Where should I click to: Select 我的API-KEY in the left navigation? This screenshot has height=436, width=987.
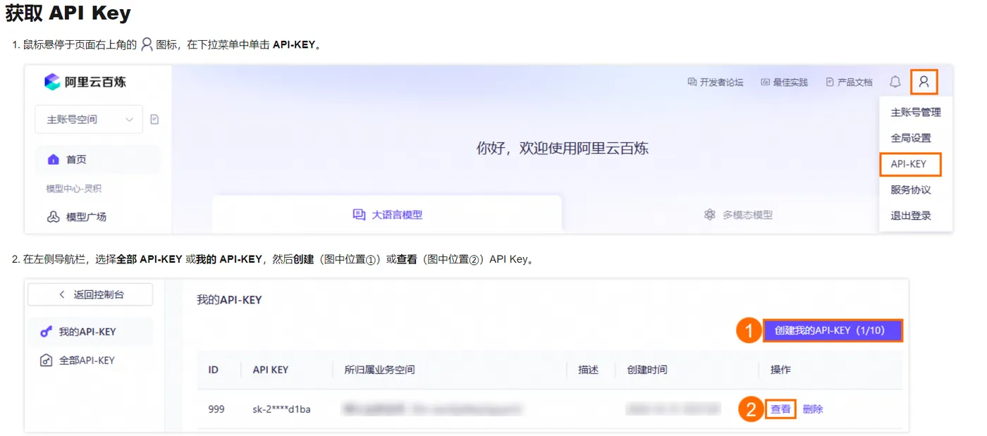tap(90, 332)
